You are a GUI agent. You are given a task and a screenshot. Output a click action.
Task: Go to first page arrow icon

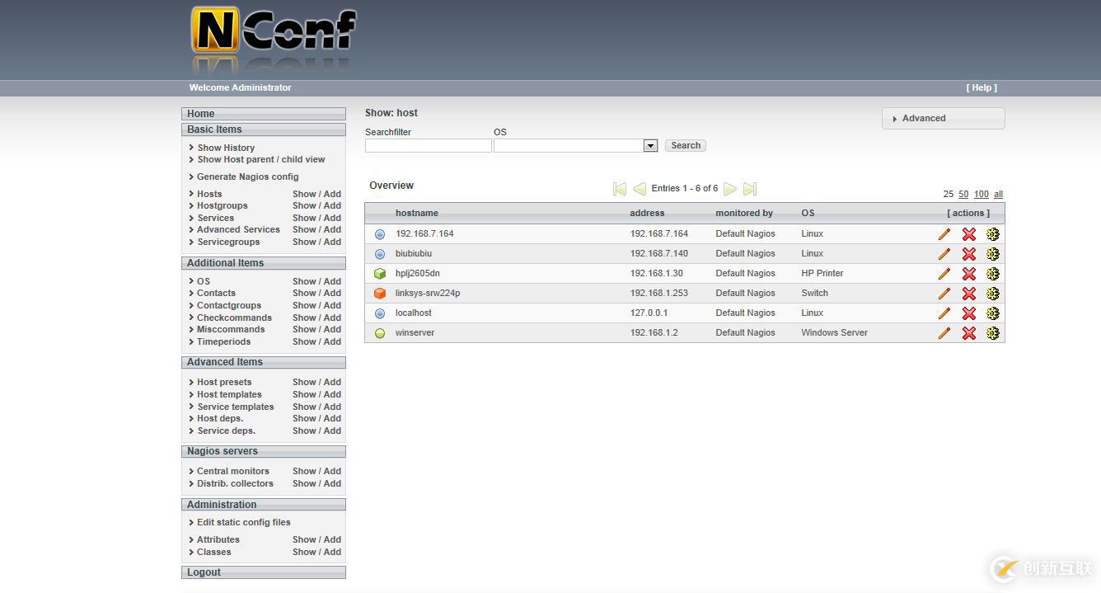click(x=620, y=189)
